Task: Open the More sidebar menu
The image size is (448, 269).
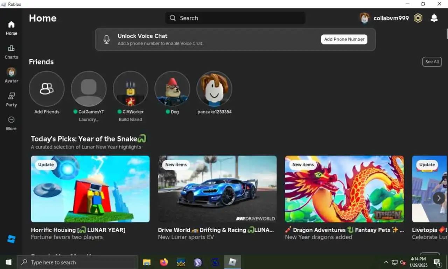Action: [11, 124]
